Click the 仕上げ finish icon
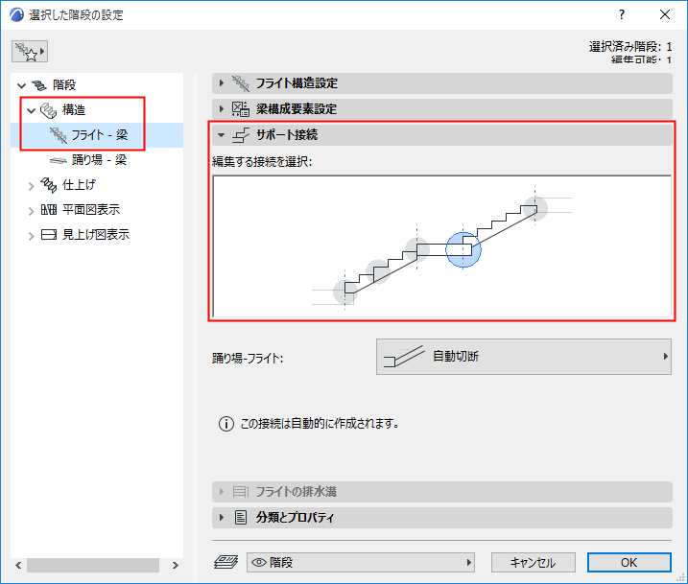 point(48,185)
